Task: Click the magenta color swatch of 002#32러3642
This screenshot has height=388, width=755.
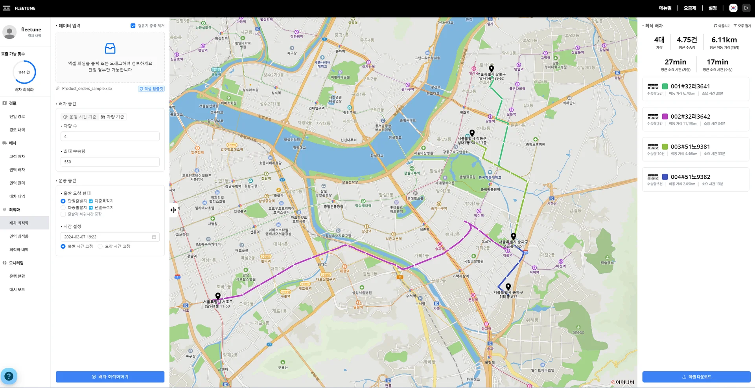Action: [665, 116]
